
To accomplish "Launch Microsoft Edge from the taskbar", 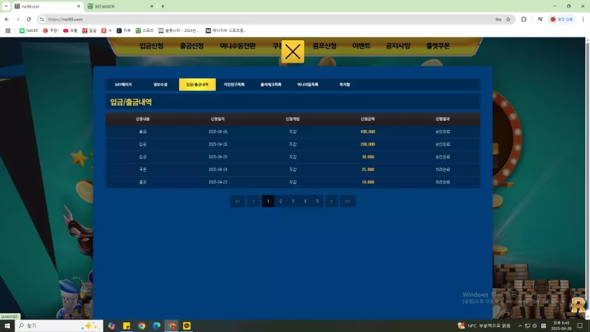I will pos(157,326).
